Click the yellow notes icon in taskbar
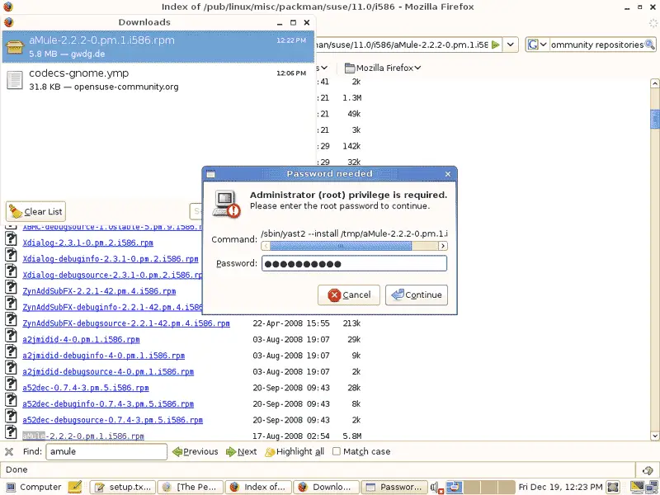 pyautogui.click(x=74, y=487)
